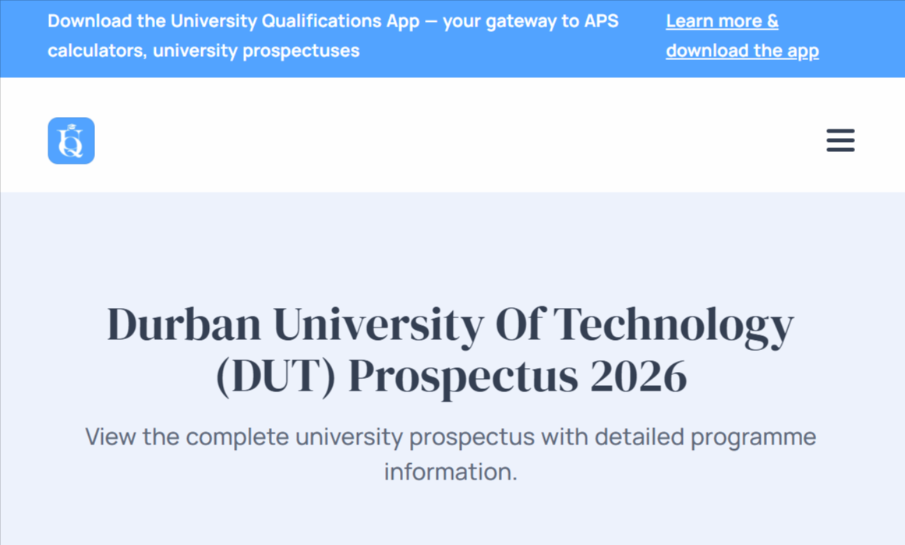Image resolution: width=905 pixels, height=545 pixels.
Task: Tap the middle bar of the hamburger icon
Action: 840,140
